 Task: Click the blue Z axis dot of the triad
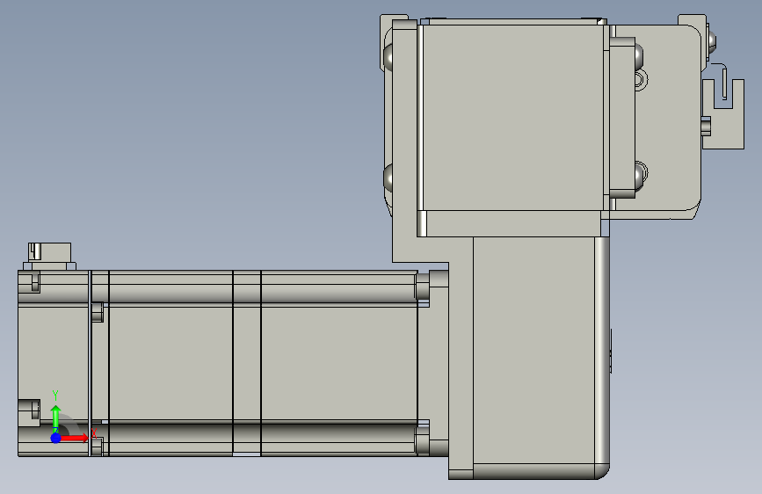[56, 438]
